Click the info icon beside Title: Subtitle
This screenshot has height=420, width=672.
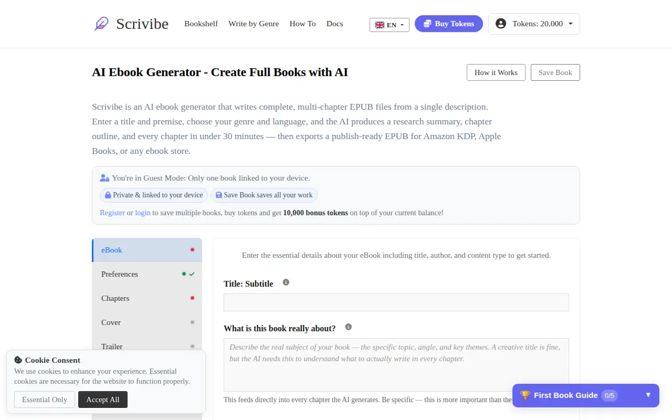286,282
